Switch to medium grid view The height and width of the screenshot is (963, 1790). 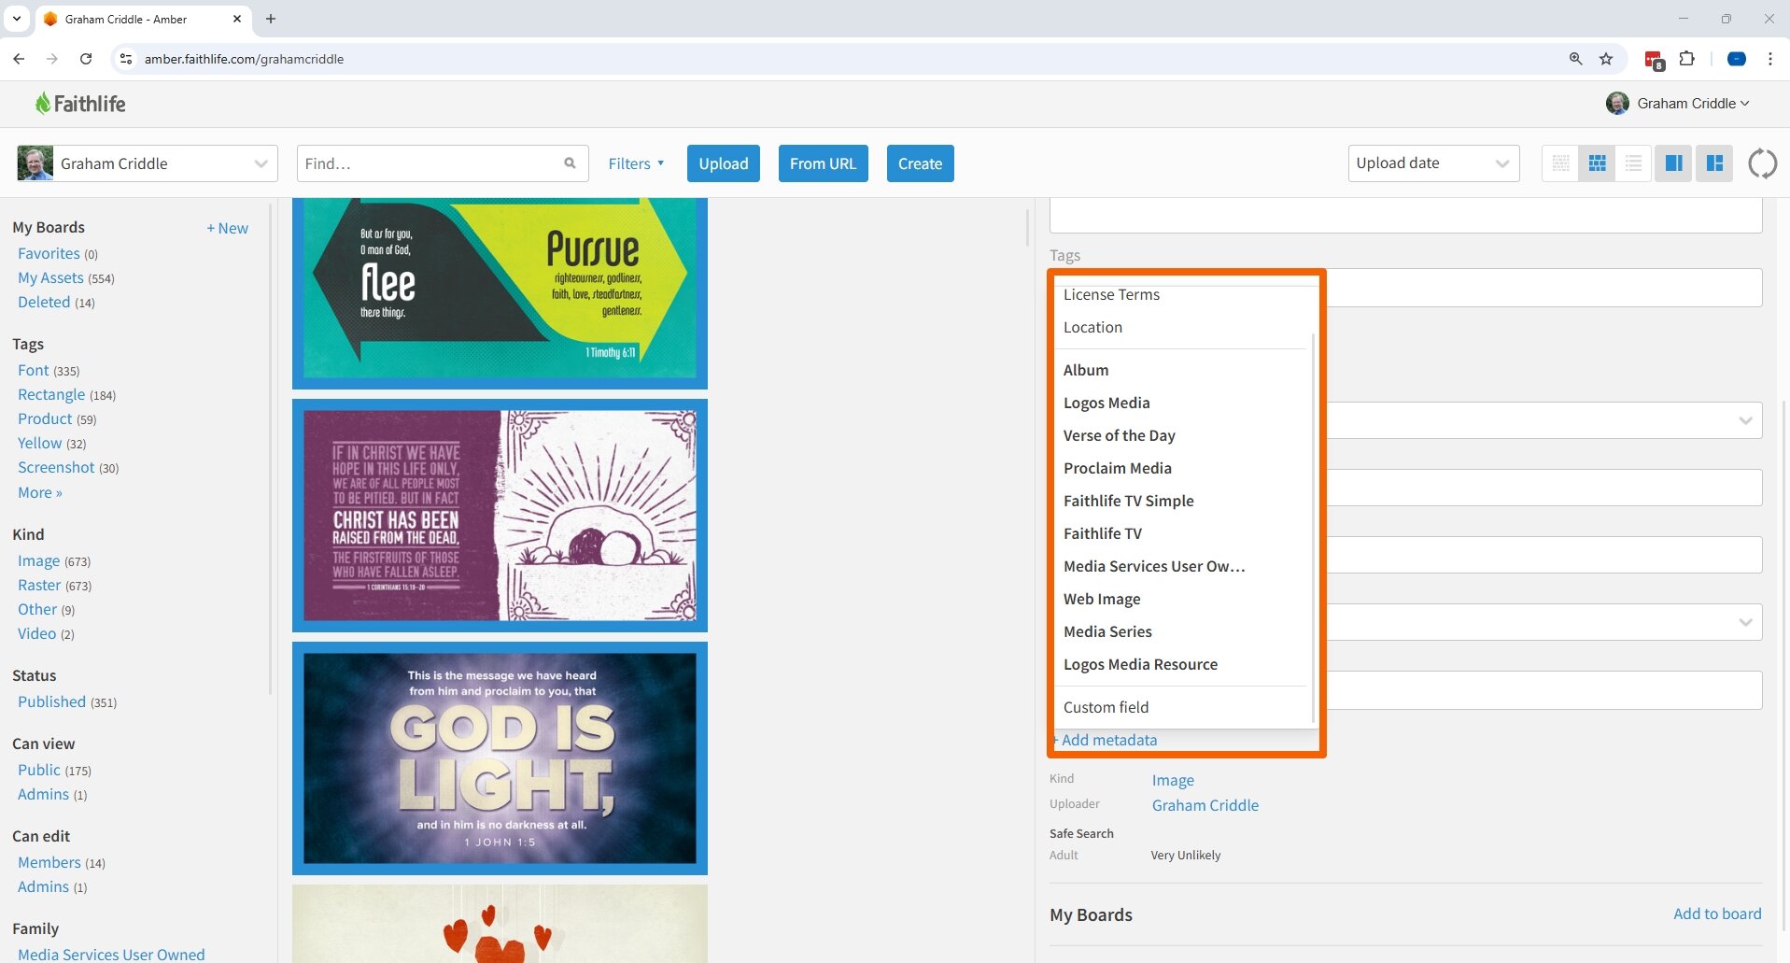1597,163
